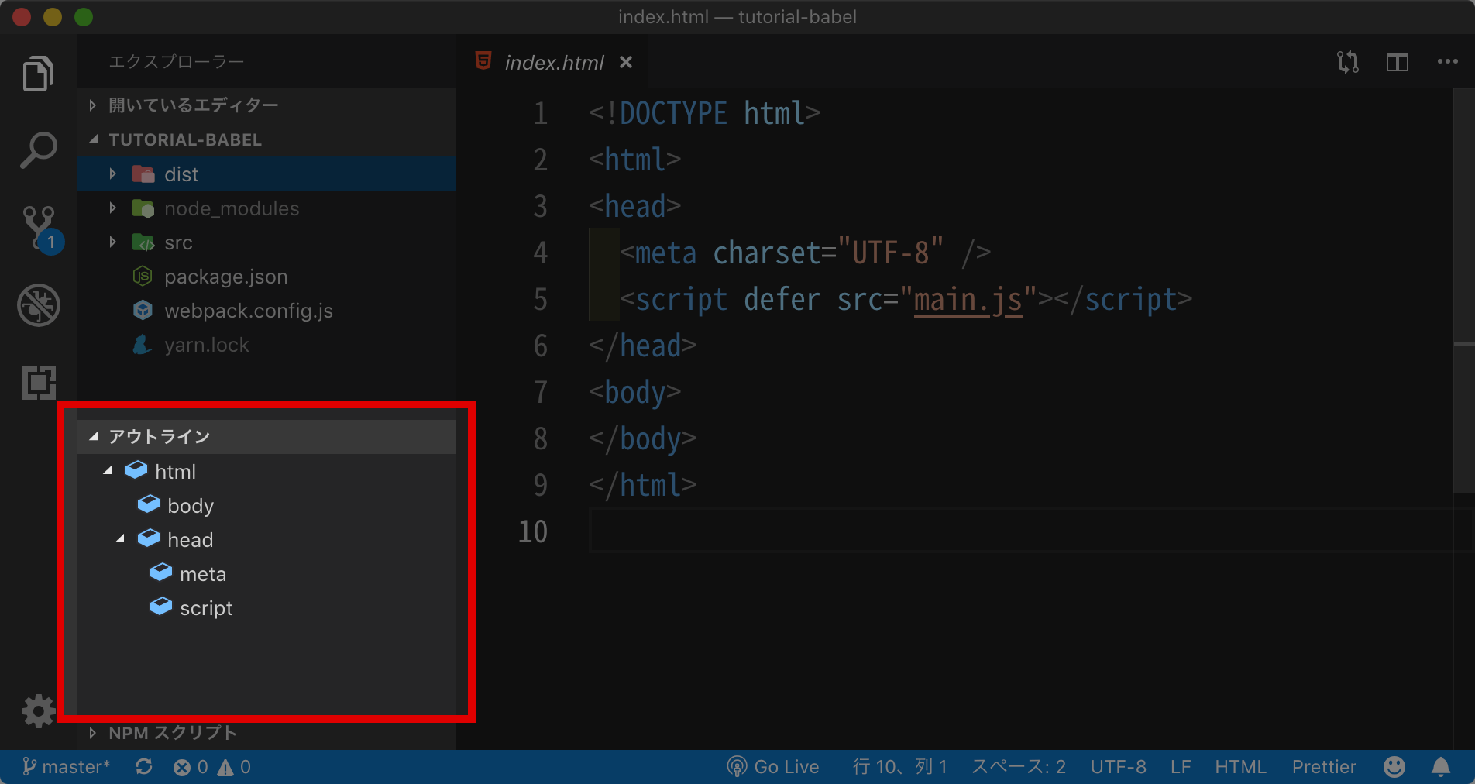
Task: Click the open changes compare icon
Action: coord(1347,62)
